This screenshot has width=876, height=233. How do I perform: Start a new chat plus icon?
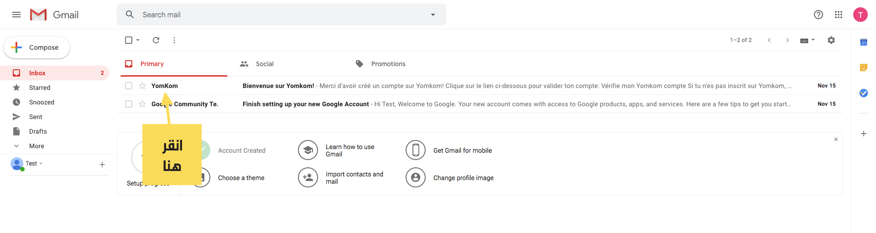pos(102,165)
